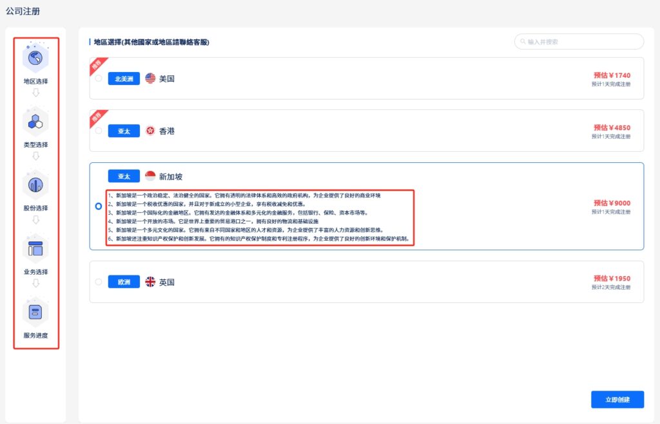The width and height of the screenshot is (660, 424).
Task: Go to the 股份选择 step label
Action: (x=36, y=208)
